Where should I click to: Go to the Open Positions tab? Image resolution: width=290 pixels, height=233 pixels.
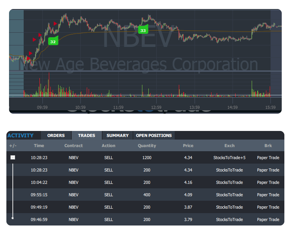(154, 135)
